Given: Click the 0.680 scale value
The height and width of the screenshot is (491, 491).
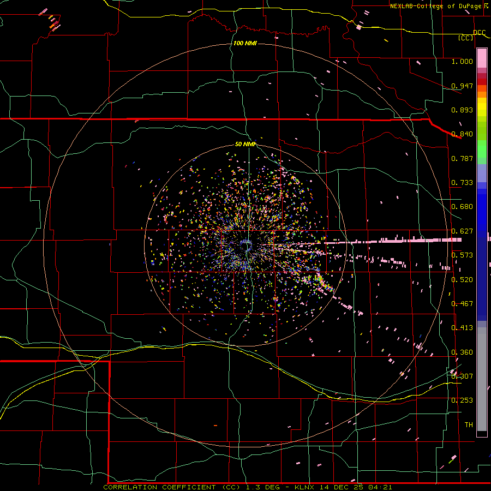Looking at the screenshot, I should [x=462, y=207].
